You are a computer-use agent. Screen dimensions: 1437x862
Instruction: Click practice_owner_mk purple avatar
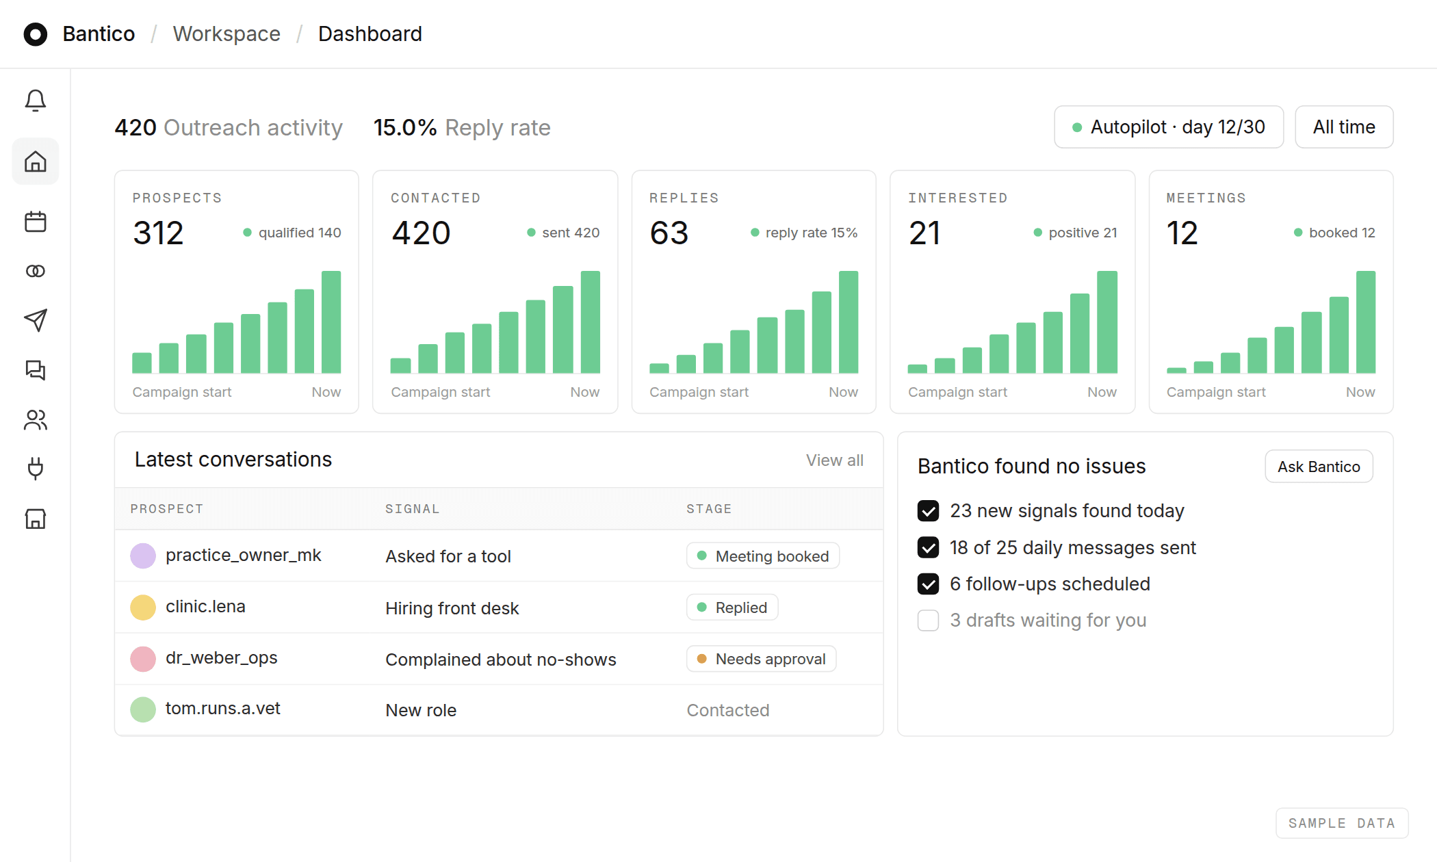coord(143,556)
